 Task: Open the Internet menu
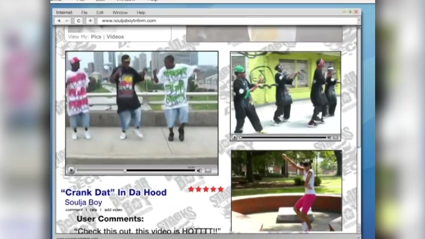point(64,12)
